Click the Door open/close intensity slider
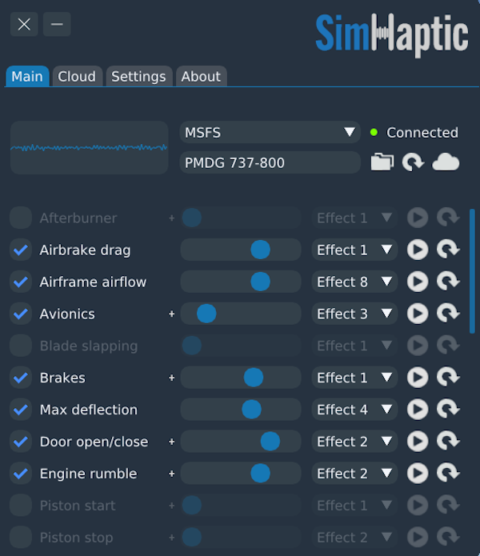Viewport: 480px width, 556px height. pyautogui.click(x=241, y=441)
